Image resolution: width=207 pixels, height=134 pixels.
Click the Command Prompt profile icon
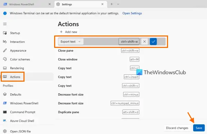[5, 112]
